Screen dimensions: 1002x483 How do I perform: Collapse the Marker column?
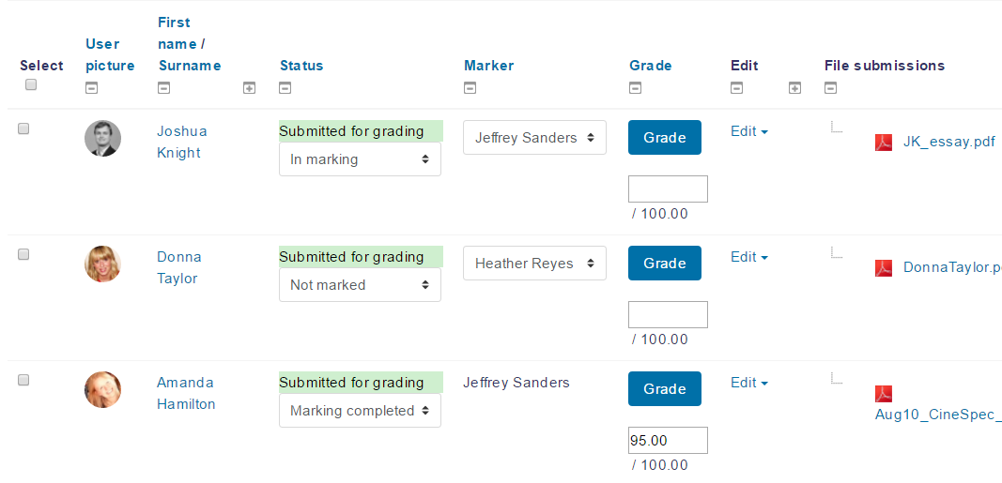coord(470,89)
